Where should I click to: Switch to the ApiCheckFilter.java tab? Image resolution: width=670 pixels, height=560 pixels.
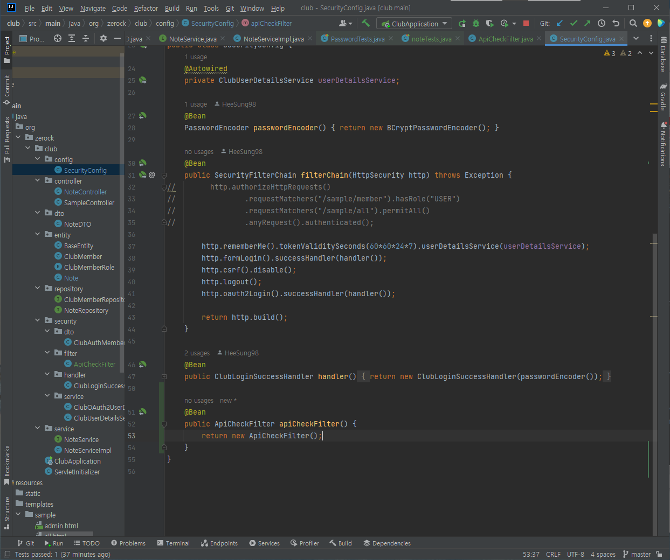(506, 39)
